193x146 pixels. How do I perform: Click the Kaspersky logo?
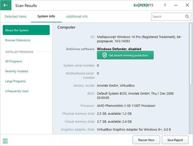pyautogui.click(x=143, y=5)
